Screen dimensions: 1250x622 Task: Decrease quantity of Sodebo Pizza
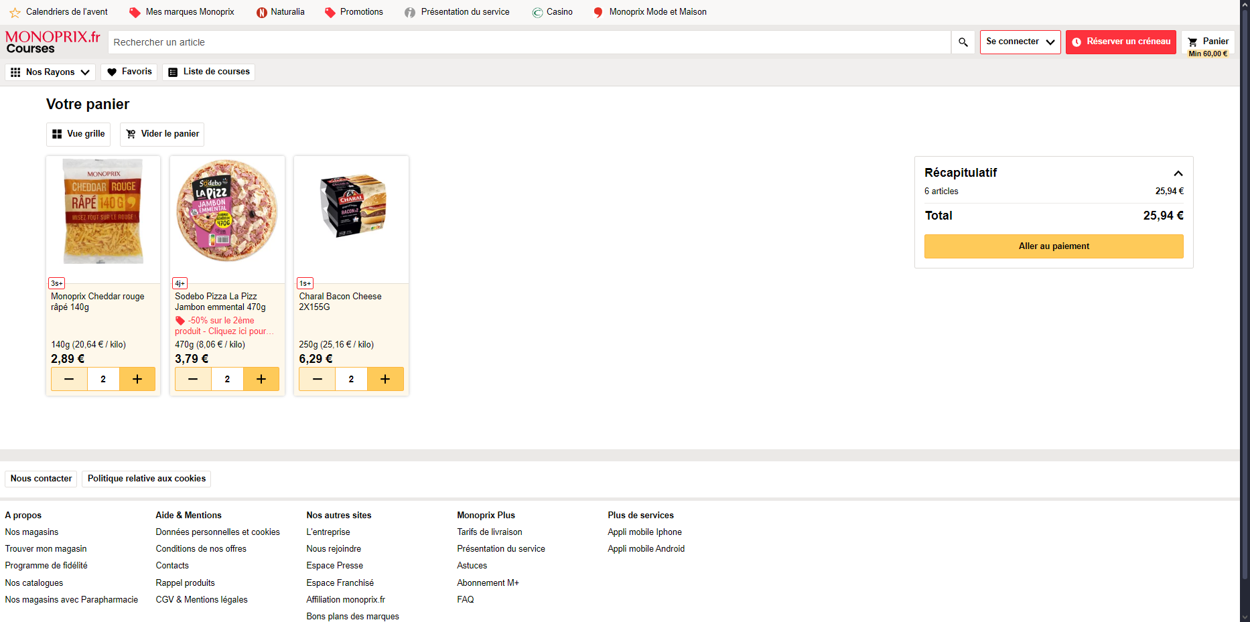pyautogui.click(x=193, y=379)
